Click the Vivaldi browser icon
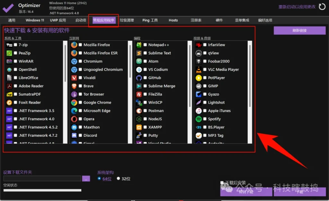 tap(74, 78)
